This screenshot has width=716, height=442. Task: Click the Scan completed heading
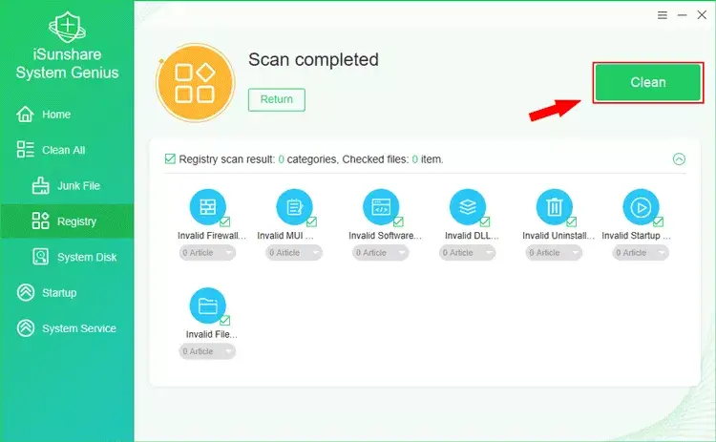pos(313,60)
